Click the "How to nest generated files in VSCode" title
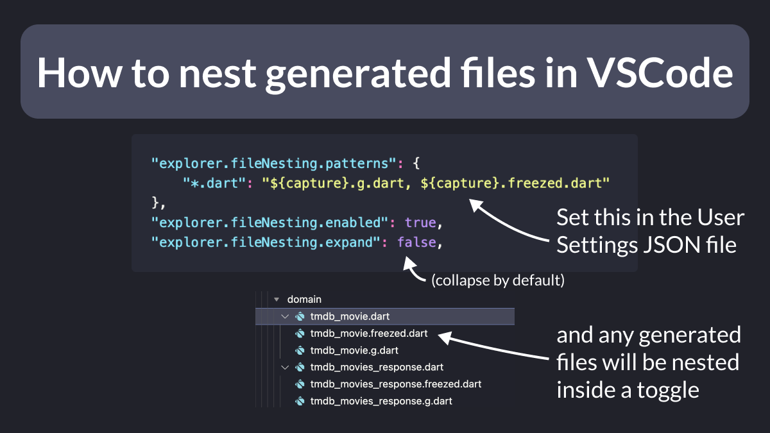Image resolution: width=770 pixels, height=433 pixels. pyautogui.click(x=385, y=73)
